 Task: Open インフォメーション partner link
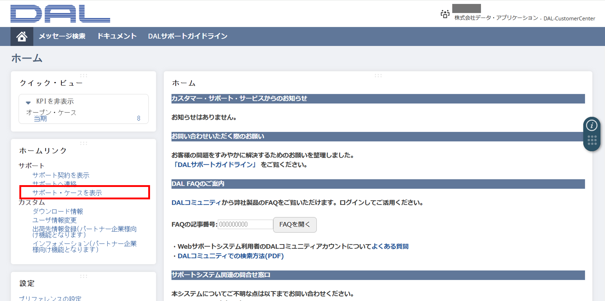[x=84, y=247]
